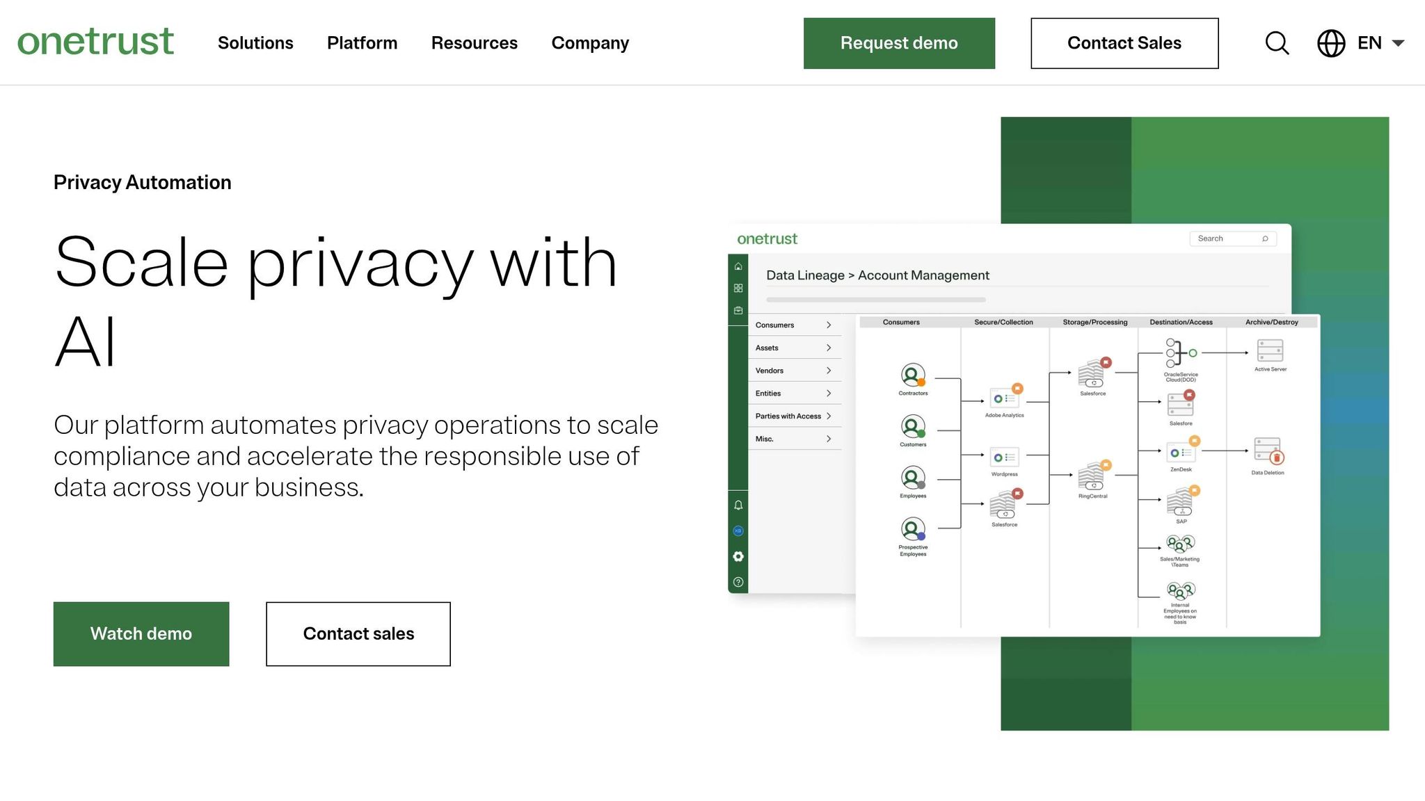Image resolution: width=1425 pixels, height=801 pixels.
Task: Expand the Misc. row chevron
Action: [x=829, y=439]
